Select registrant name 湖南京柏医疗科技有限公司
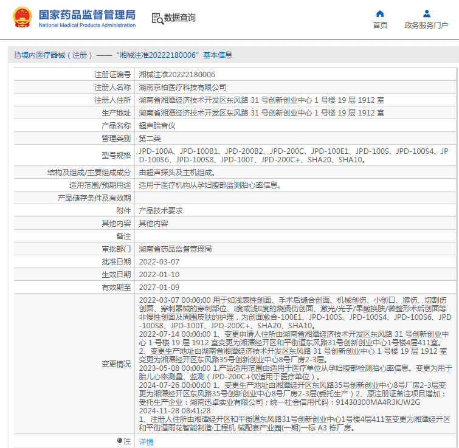This screenshot has height=448, width=459. tap(182, 87)
